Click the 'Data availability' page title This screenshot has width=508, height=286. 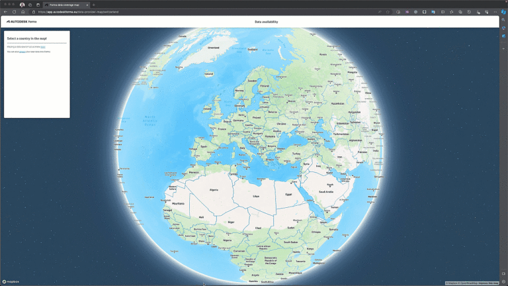(x=267, y=22)
